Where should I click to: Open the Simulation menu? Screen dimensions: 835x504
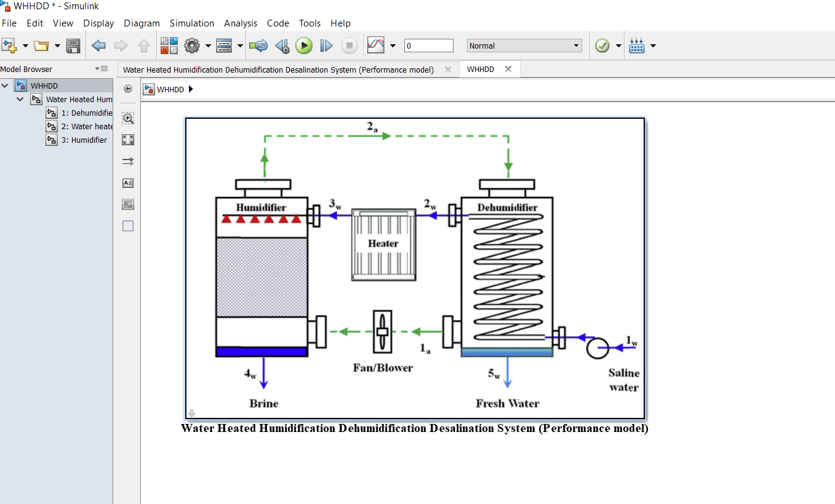point(192,23)
